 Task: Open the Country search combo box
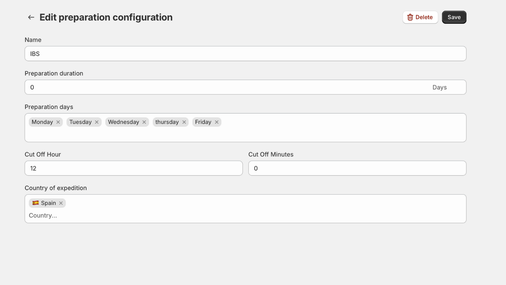(x=245, y=215)
